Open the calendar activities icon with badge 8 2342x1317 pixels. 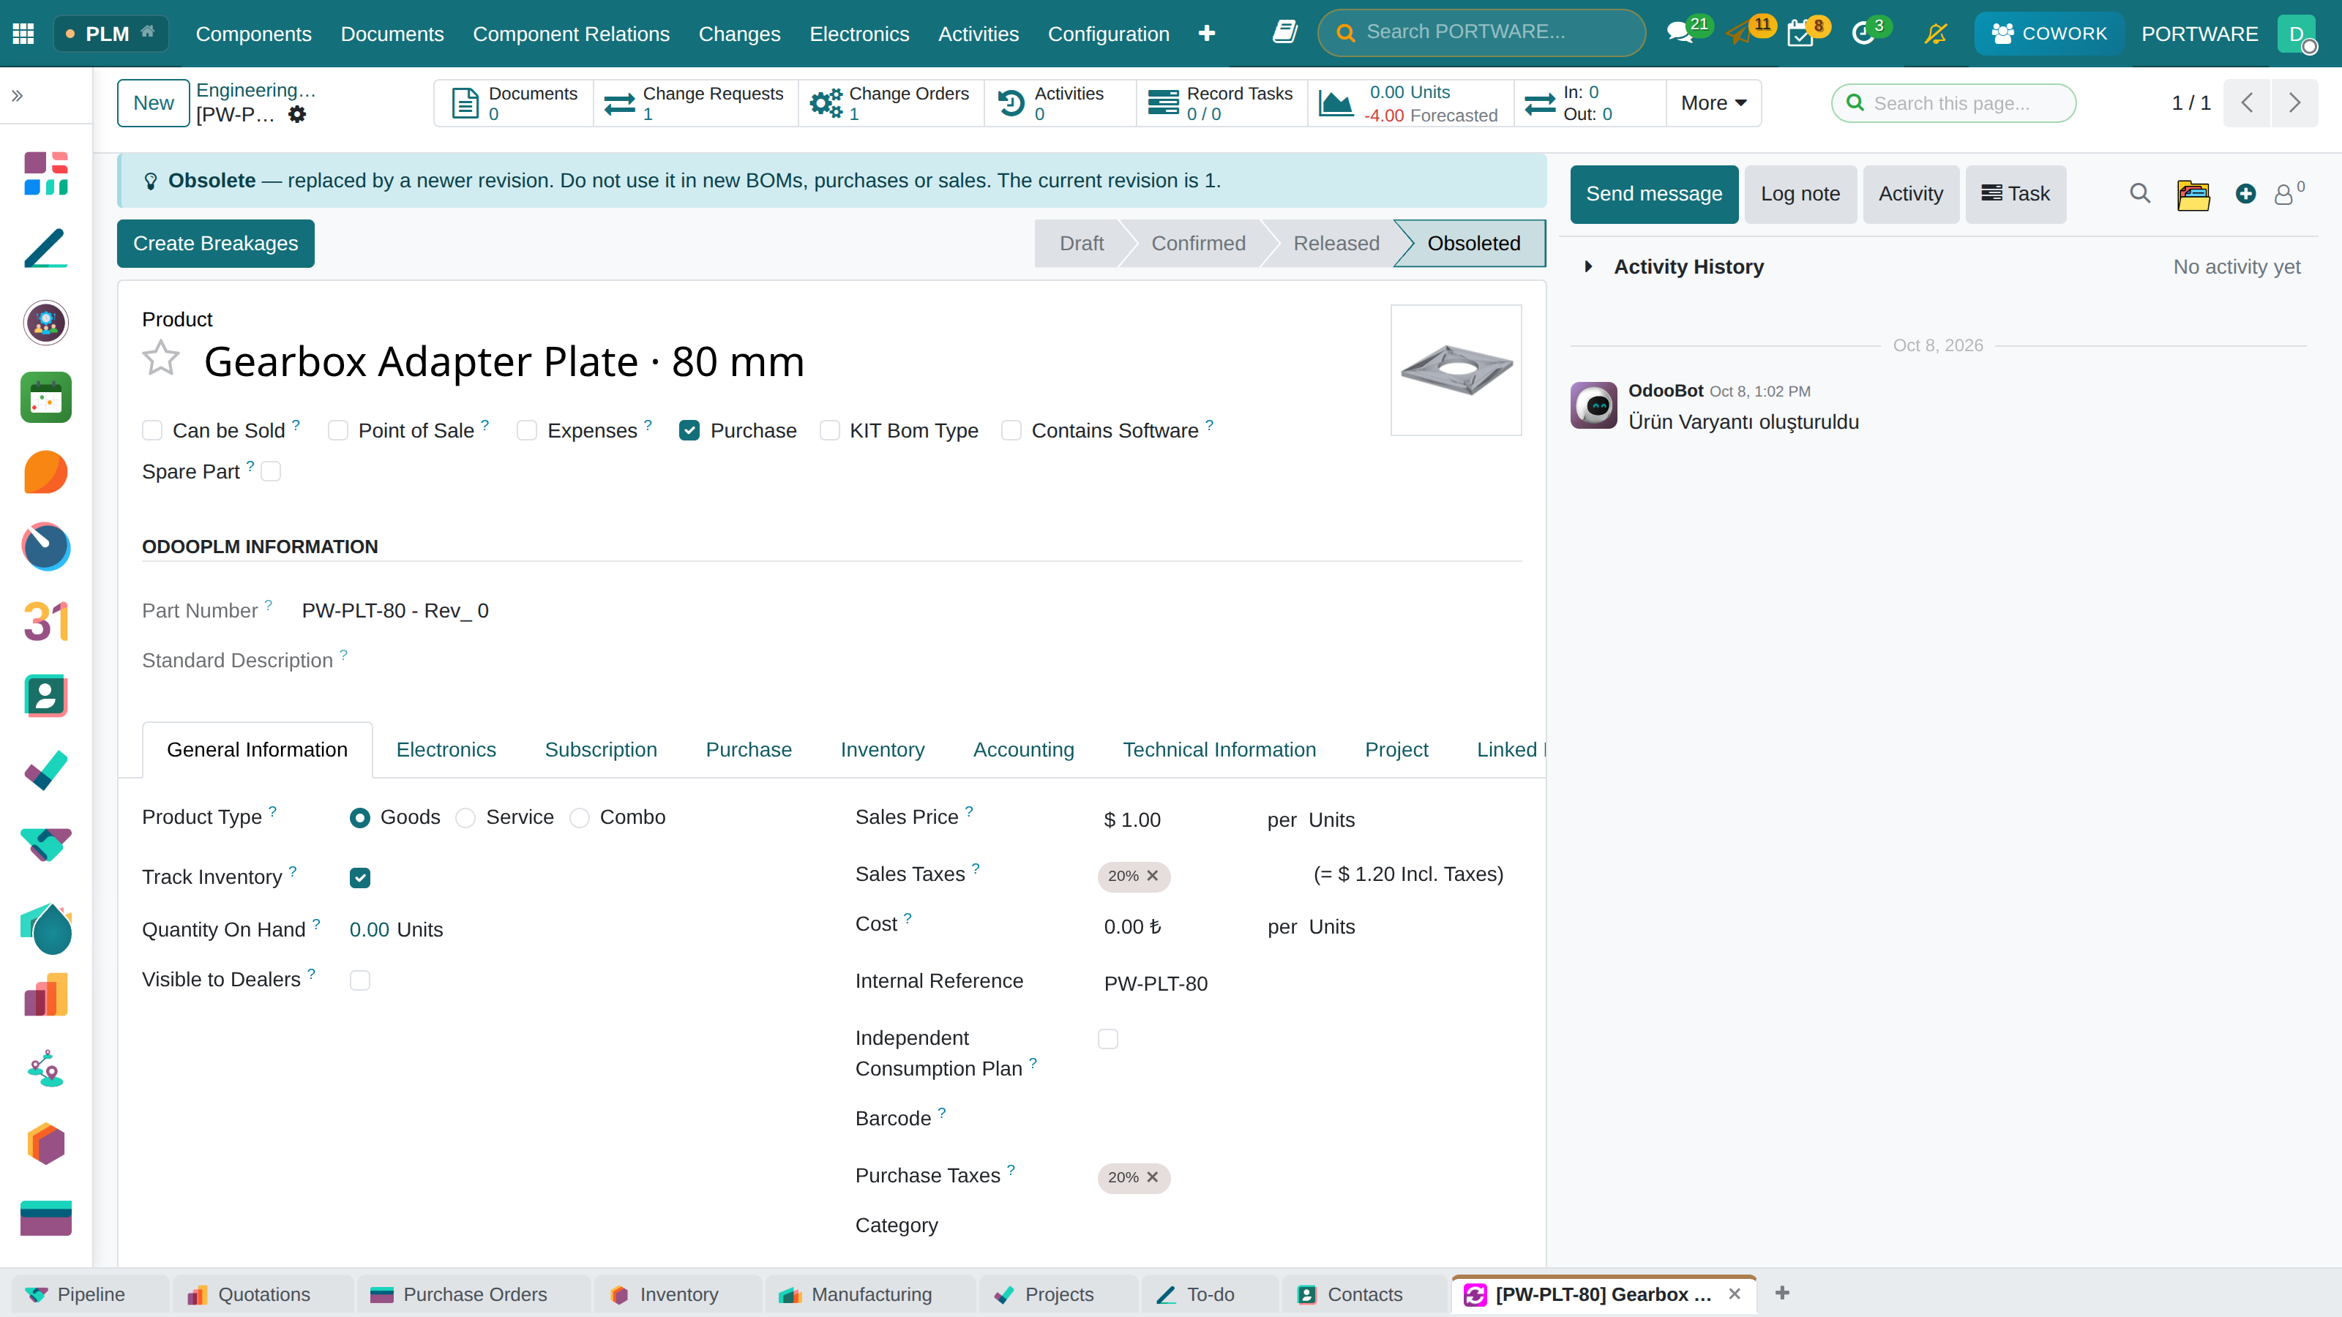click(x=1801, y=34)
